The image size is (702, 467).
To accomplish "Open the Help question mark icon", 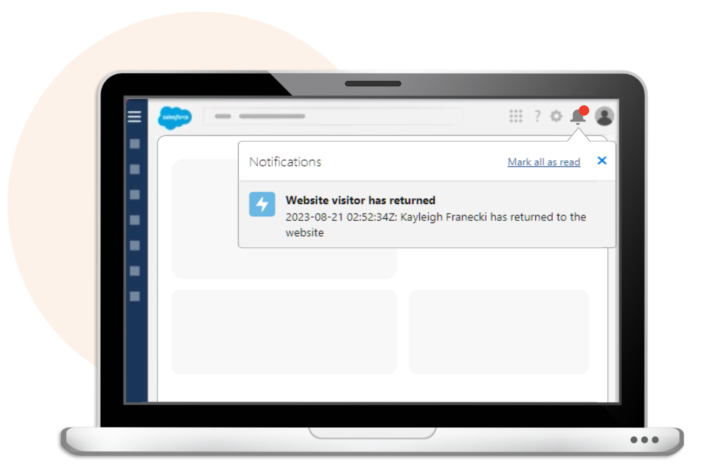I will point(537,116).
